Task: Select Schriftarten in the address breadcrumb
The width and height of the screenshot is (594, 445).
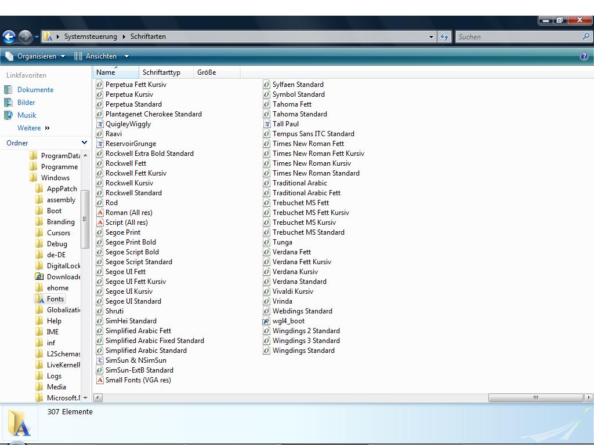Action: 148,37
